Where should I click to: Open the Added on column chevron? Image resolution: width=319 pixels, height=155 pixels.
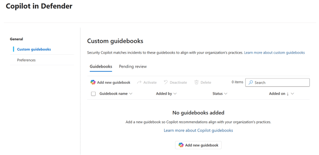(x=293, y=94)
